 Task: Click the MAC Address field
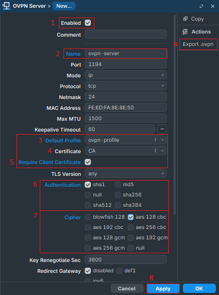coord(126,108)
